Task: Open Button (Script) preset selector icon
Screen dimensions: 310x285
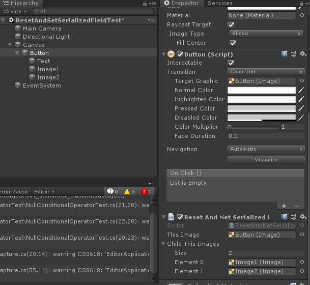Action: (294, 54)
